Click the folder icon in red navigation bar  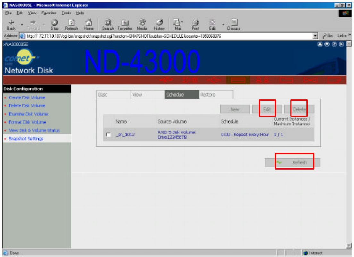coord(286,80)
